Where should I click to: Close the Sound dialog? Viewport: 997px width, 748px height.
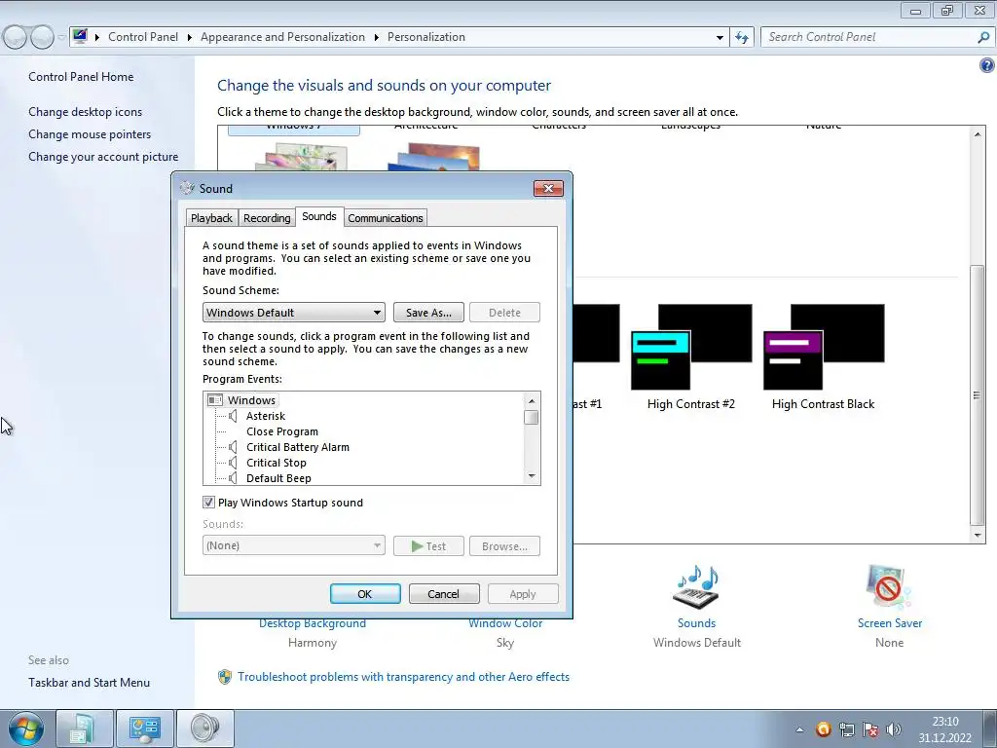pos(548,188)
